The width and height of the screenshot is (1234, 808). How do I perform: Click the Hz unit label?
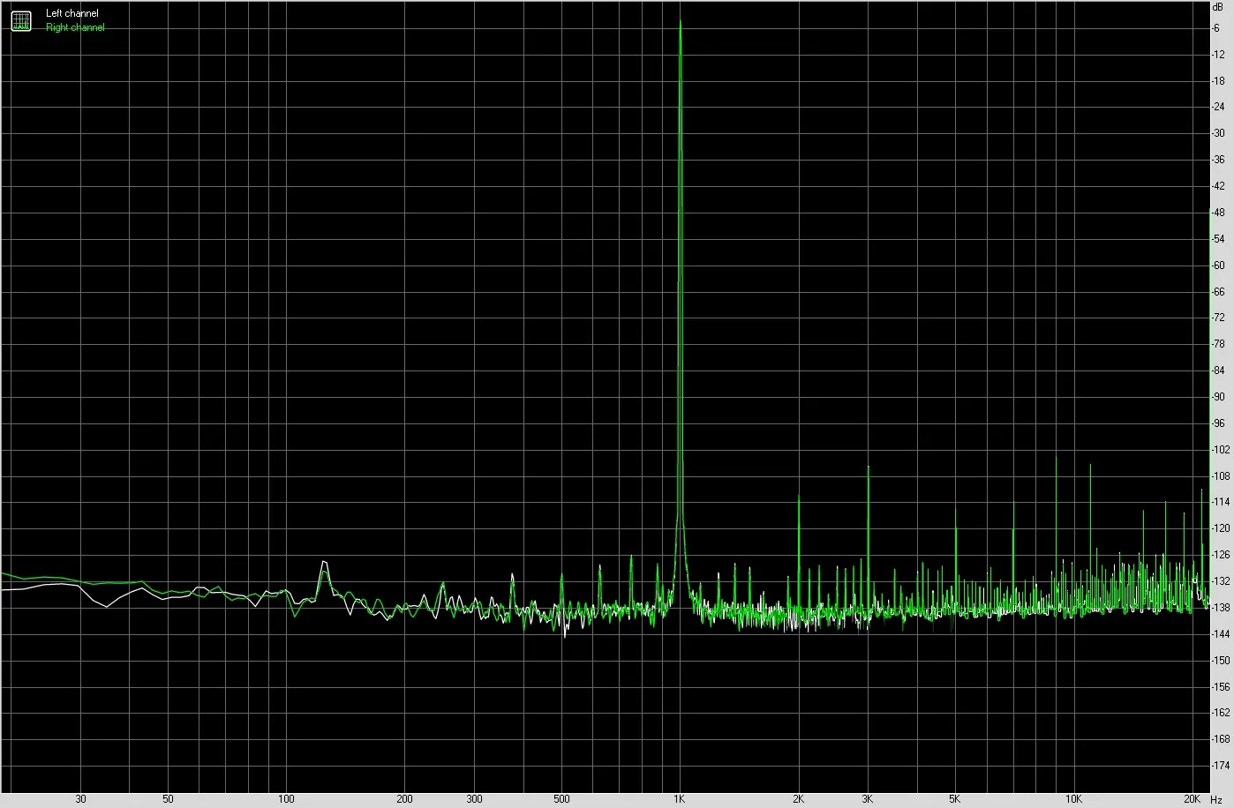pos(1216,799)
